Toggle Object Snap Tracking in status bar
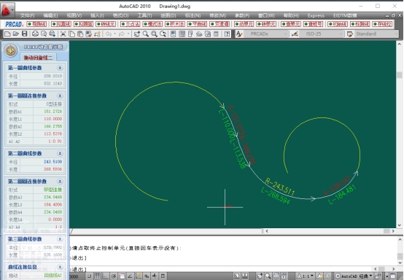 (x=130, y=276)
